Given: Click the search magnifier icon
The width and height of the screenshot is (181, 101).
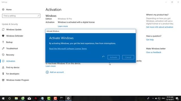Looking at the screenshot, I should click(x=38, y=16).
